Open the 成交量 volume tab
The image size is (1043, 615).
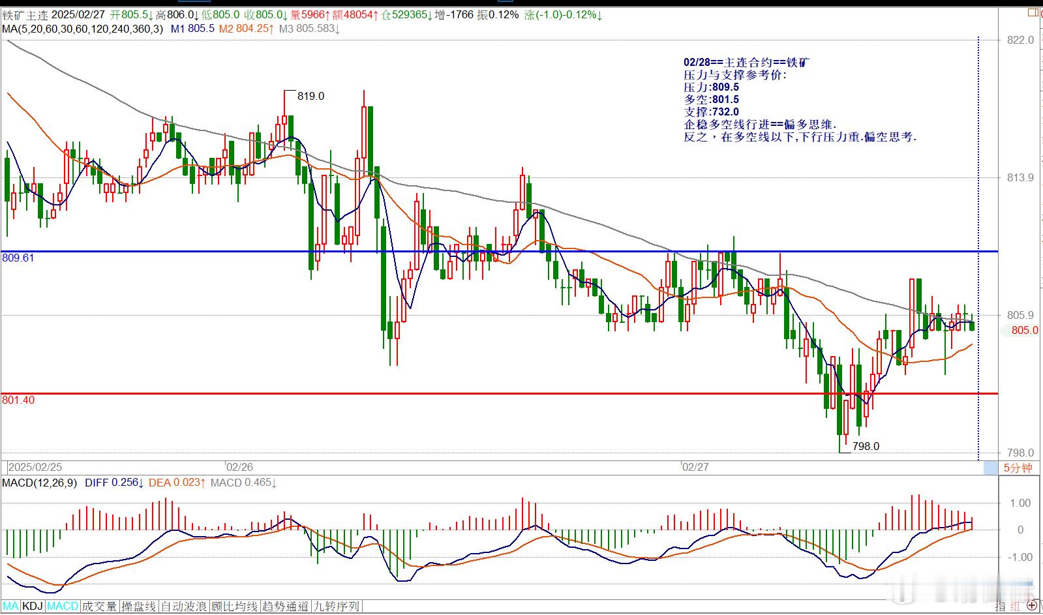click(100, 607)
